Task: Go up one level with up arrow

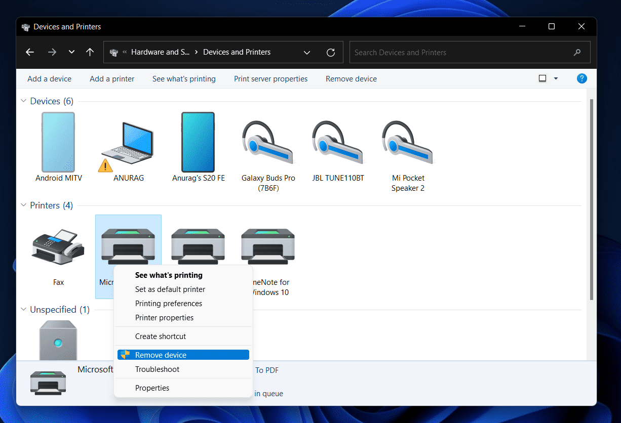Action: [x=90, y=52]
